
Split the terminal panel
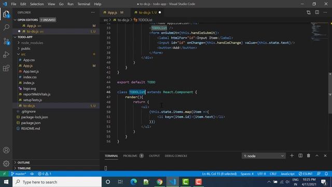(300, 156)
